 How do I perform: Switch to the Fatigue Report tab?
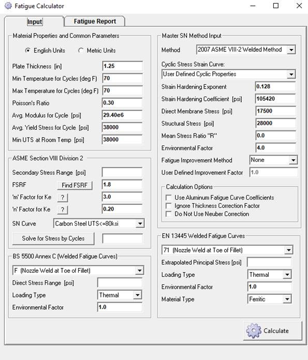[x=95, y=21]
